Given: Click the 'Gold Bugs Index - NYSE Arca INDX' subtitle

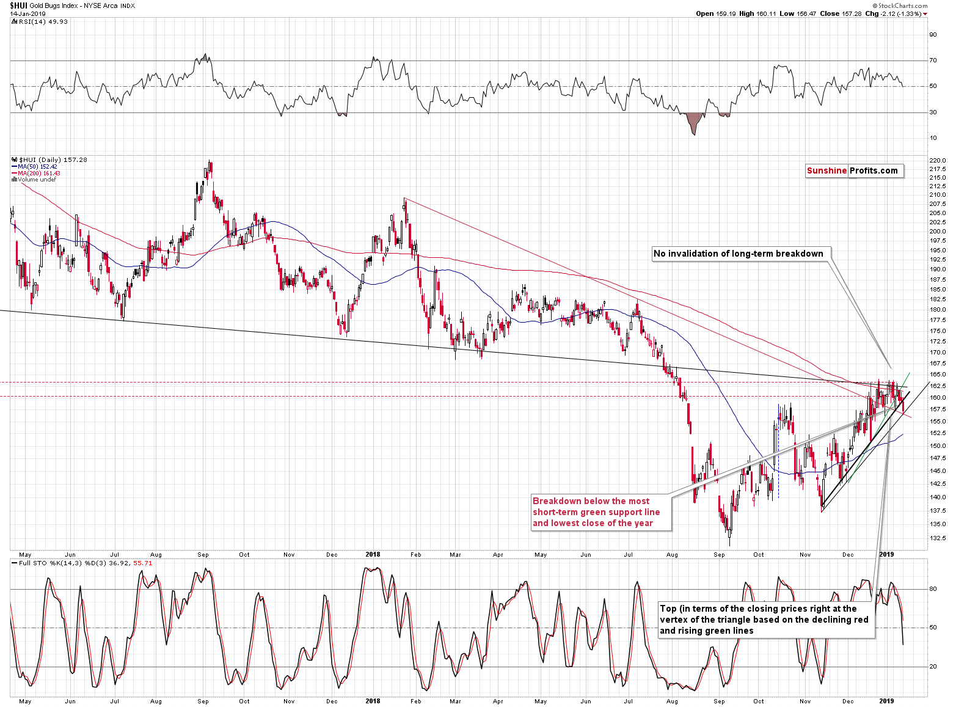Looking at the screenshot, I should pos(82,5).
